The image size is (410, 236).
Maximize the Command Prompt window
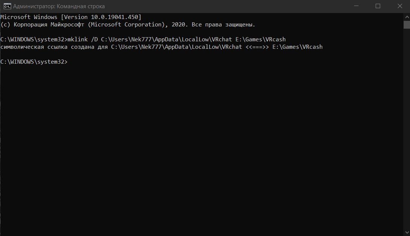(378, 6)
